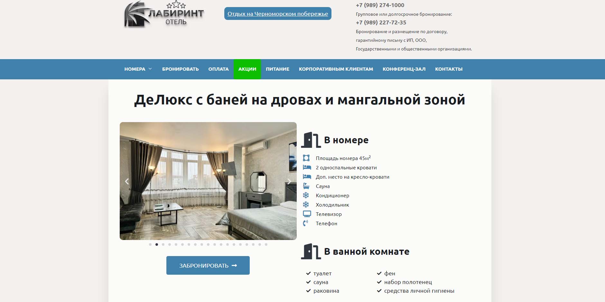Click the single beds bed icon
The height and width of the screenshot is (302, 605).
pyautogui.click(x=307, y=167)
